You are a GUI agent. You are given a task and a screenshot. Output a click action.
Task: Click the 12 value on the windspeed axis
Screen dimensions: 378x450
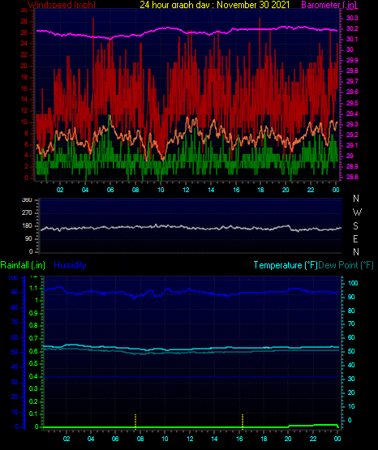click(24, 110)
